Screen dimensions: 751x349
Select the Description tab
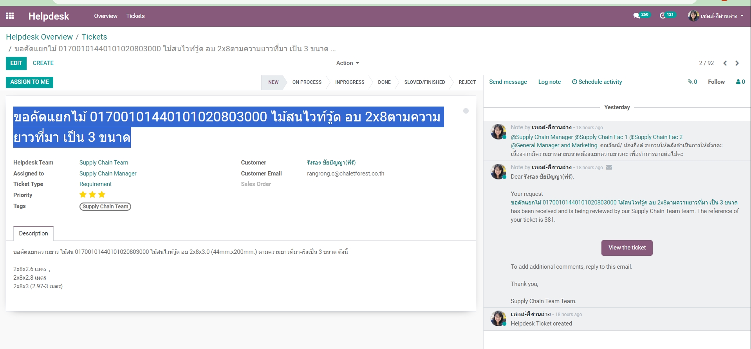[x=33, y=233]
